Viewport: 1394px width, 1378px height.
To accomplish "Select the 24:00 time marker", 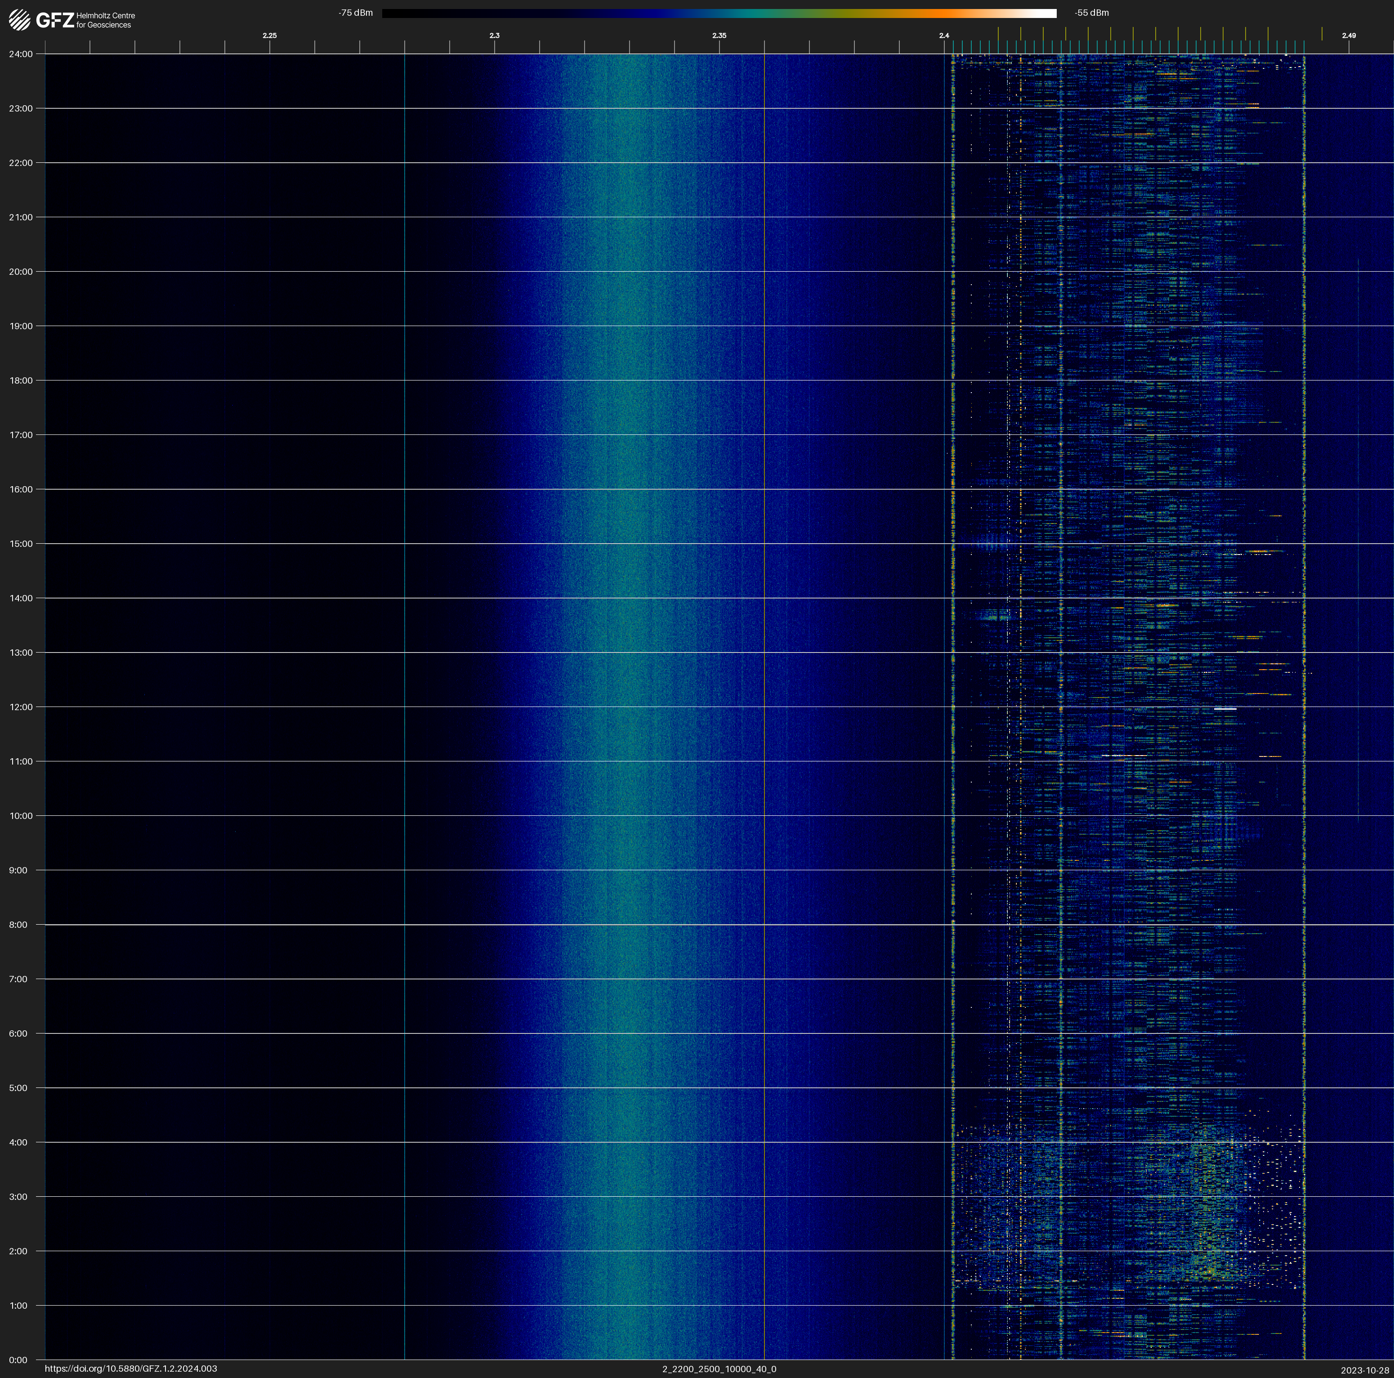I will [x=21, y=54].
